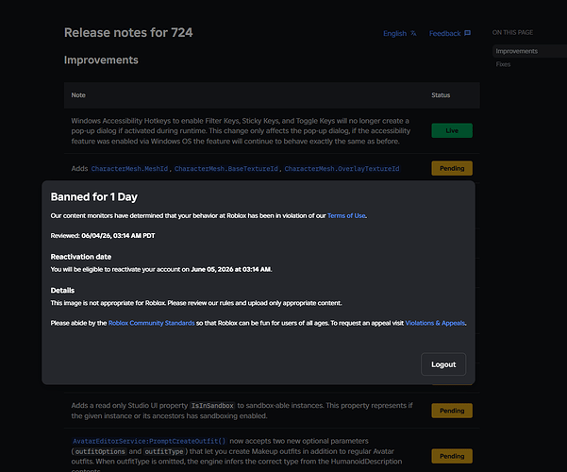Click the Pending badge in the IsInSandbox row
Image resolution: width=567 pixels, height=472 pixels.
click(x=452, y=411)
